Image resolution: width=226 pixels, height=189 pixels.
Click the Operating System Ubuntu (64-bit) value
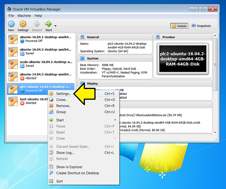point(118,51)
